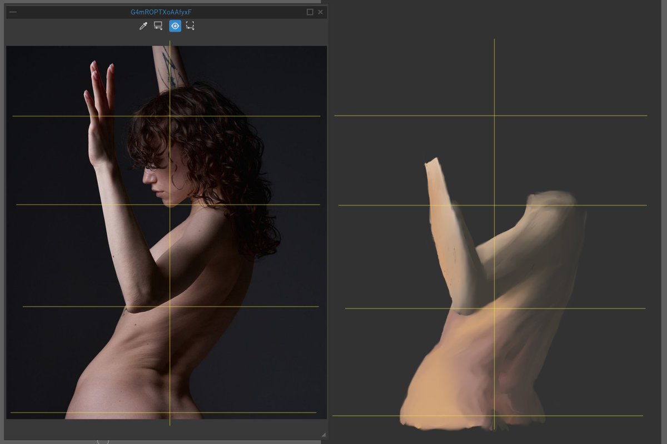Minimize the G4mROPTXoAAfyxF reference window
Screen dimensions: 667x444
(13, 12)
